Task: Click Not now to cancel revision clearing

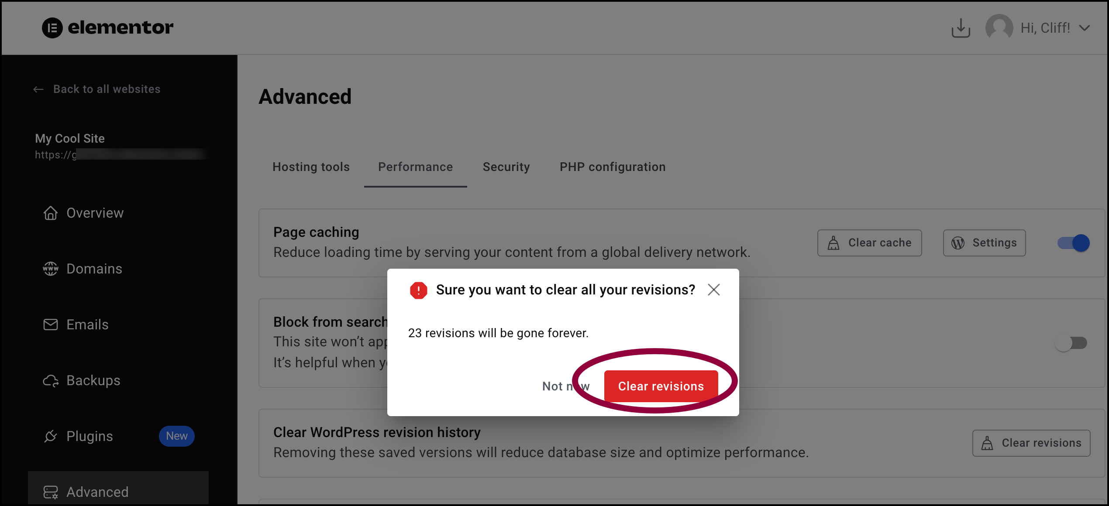Action: [565, 385]
